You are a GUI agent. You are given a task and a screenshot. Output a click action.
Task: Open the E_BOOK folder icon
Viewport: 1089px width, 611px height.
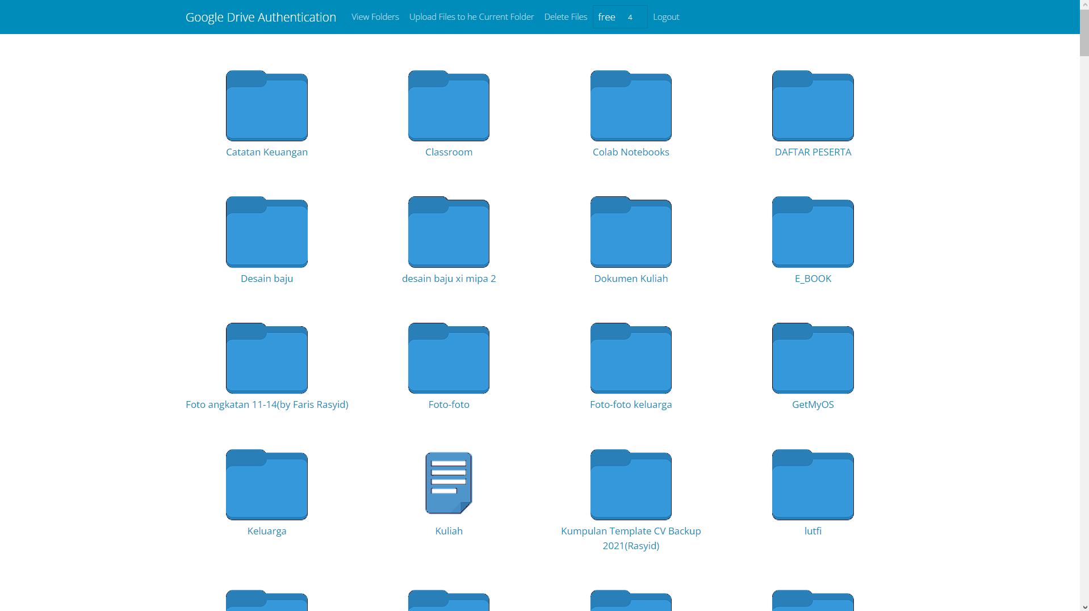coord(813,232)
